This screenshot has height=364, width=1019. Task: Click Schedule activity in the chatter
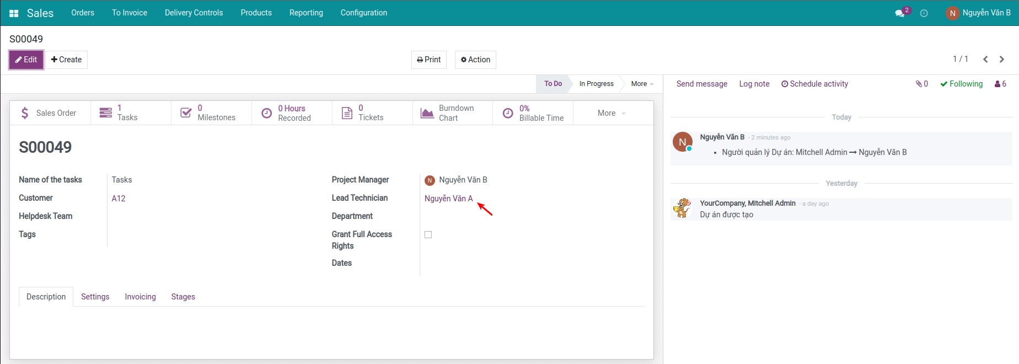[x=814, y=84]
